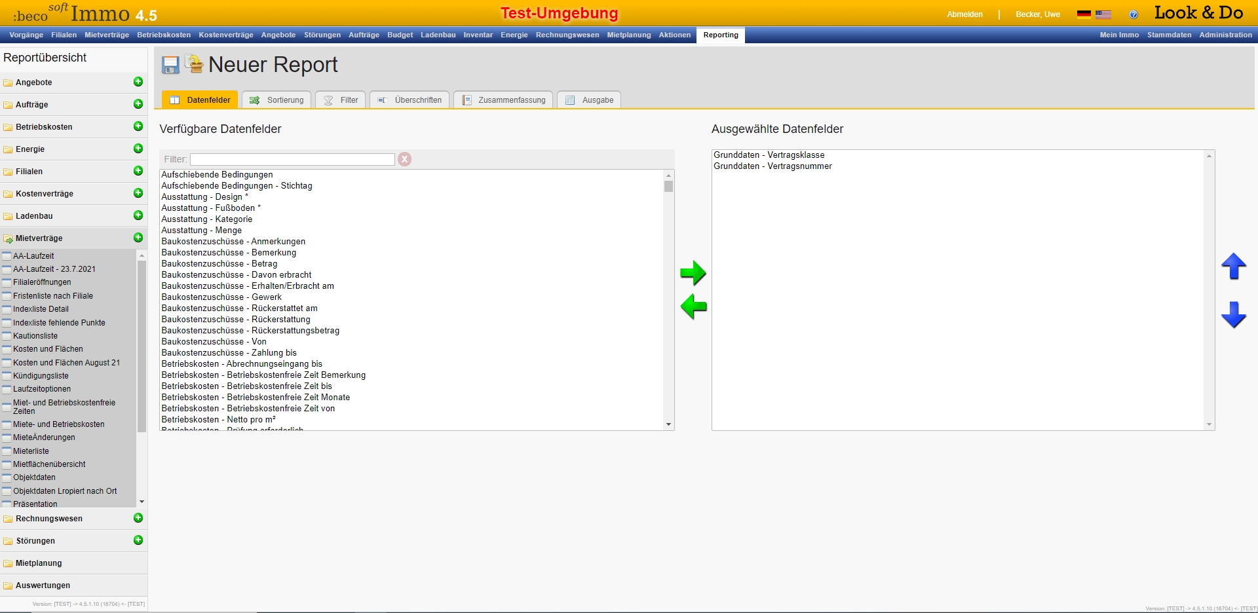Select field 'Betriebskosten - Netto pro m²'
The image size is (1258, 613).
219,420
